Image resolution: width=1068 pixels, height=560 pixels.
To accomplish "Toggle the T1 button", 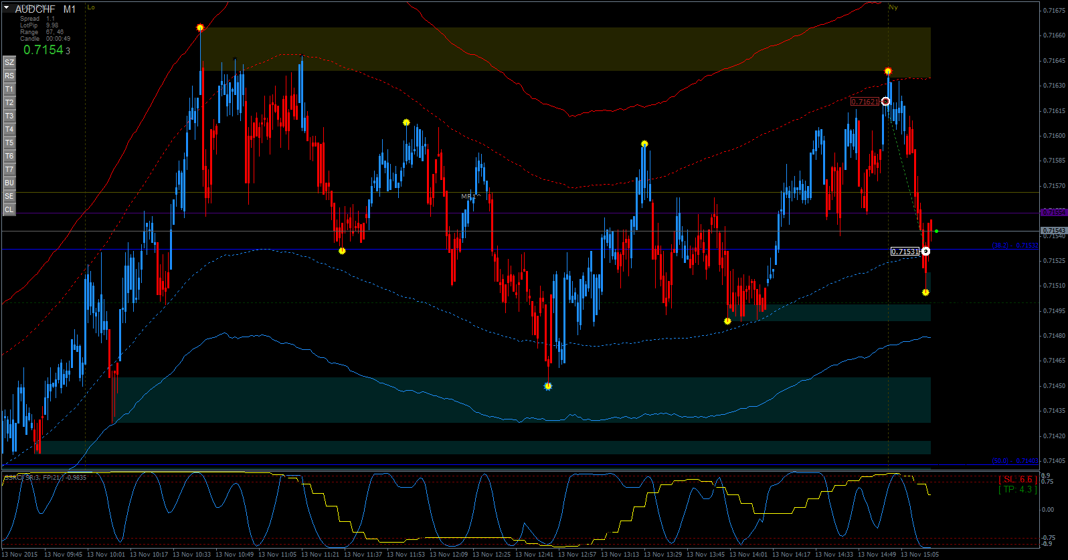I will coord(9,89).
